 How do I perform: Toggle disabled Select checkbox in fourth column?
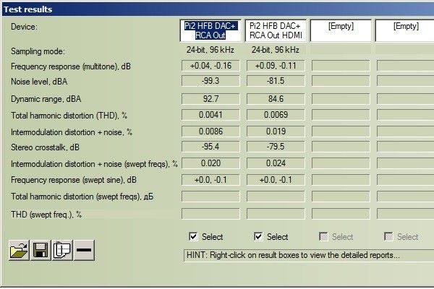[x=388, y=237]
